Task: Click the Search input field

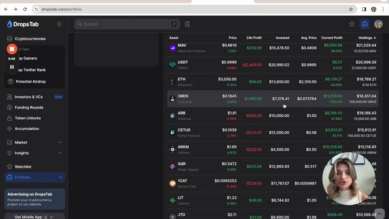Action: [x=127, y=24]
